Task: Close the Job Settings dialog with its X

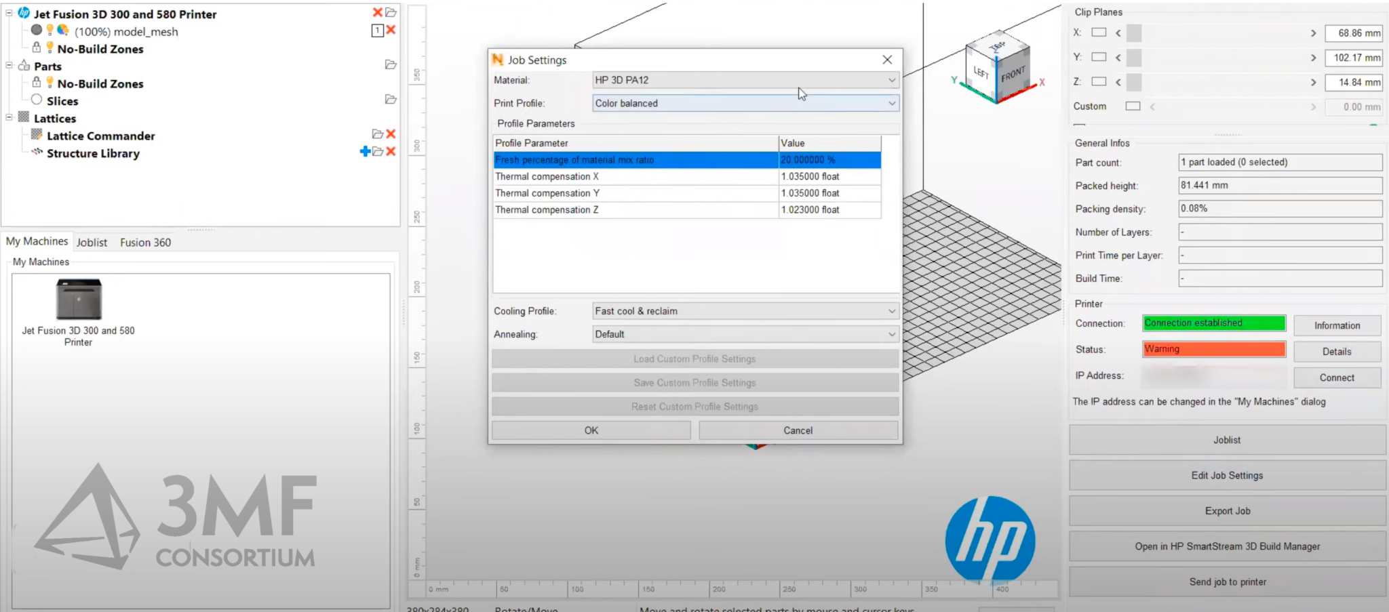Action: pyautogui.click(x=887, y=60)
